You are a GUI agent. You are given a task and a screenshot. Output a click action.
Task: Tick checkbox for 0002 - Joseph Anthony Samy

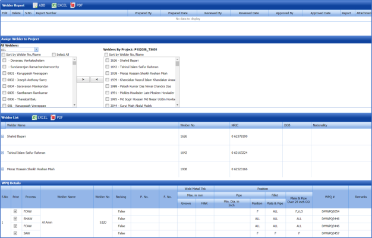(5, 80)
